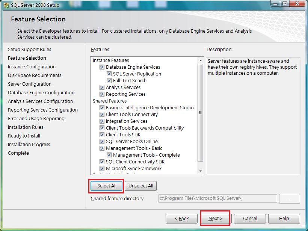Select the Shared Features heading
The width and height of the screenshot is (308, 231).
pyautogui.click(x=110, y=101)
